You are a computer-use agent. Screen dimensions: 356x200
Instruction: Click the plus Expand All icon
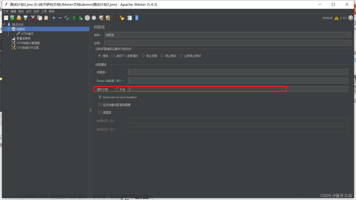(54, 18)
